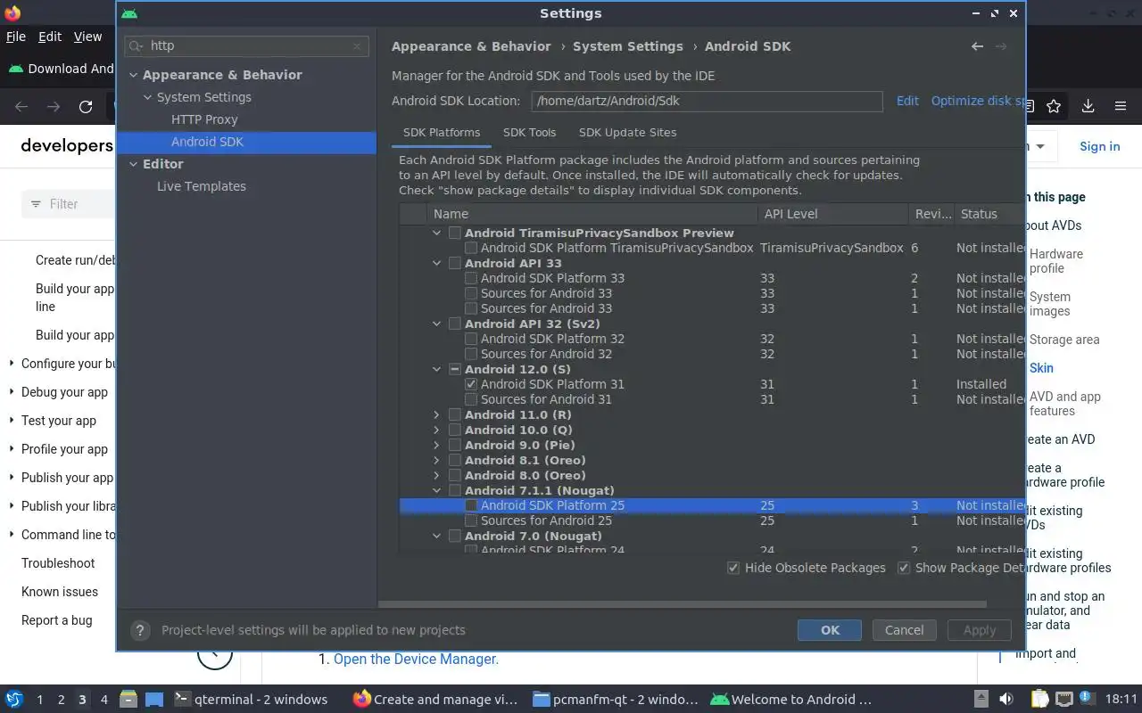Switch to SDK Update Sites tab
1142x713 pixels.
click(627, 132)
